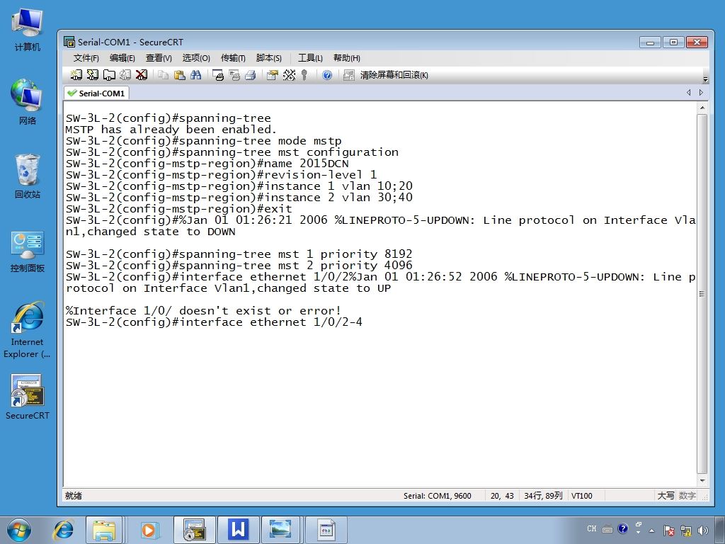725x544 pixels.
Task: Click 'VT100' status bar entry
Action: pos(582,496)
